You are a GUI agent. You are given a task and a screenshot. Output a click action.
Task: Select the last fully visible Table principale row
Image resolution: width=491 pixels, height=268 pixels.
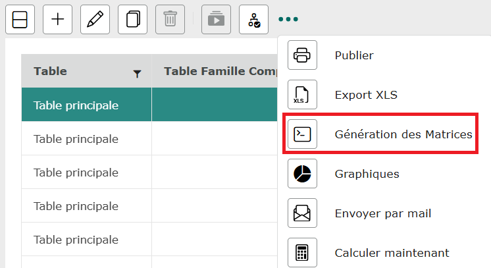pos(76,240)
